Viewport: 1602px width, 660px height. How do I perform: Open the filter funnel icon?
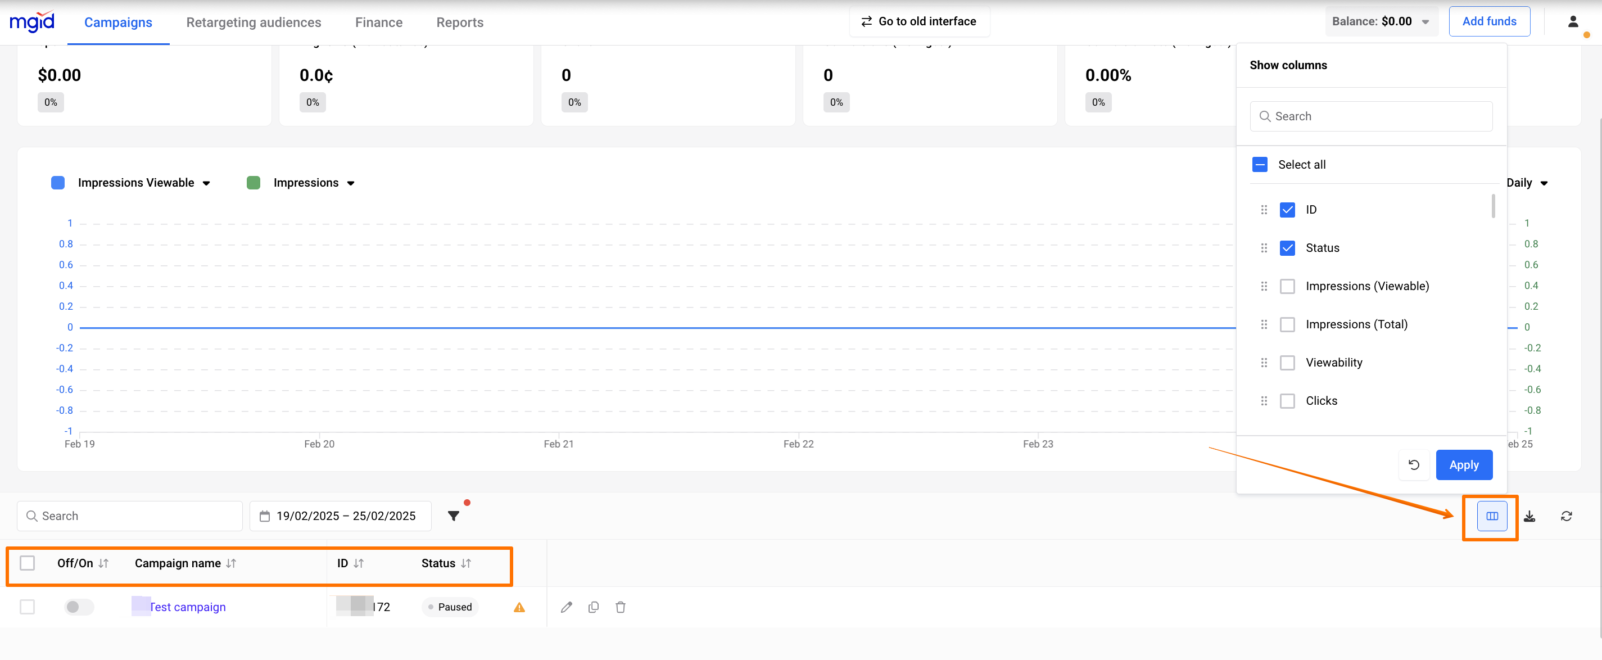454,516
